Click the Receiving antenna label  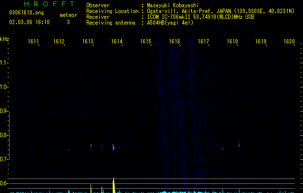point(111,23)
